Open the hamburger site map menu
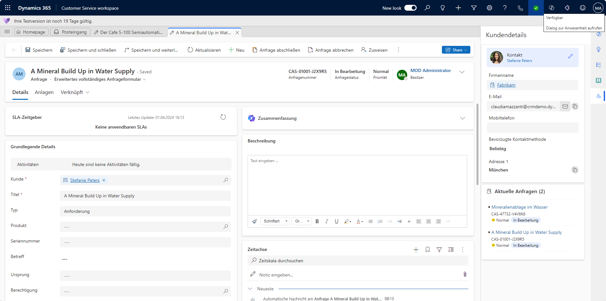 7,32
